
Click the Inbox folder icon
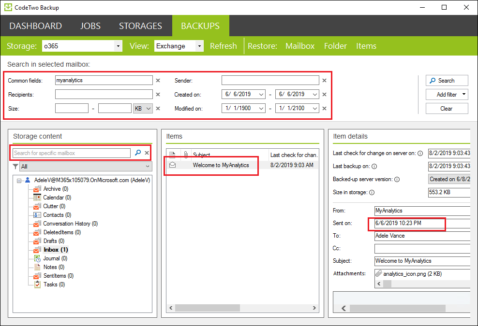point(37,250)
